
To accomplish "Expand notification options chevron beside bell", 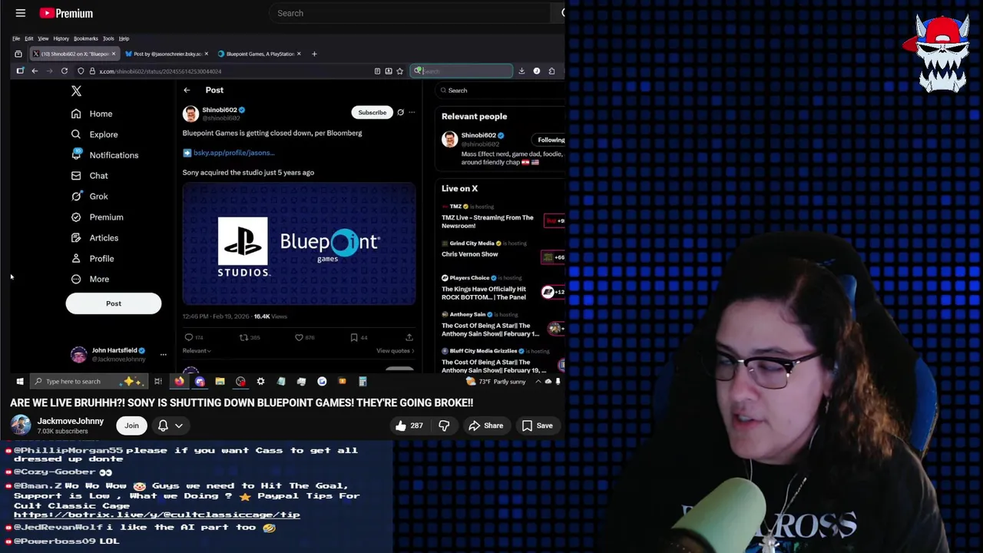I will point(179,426).
